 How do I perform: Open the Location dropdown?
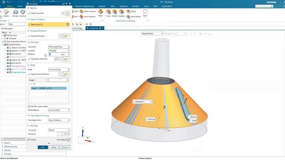59,50
